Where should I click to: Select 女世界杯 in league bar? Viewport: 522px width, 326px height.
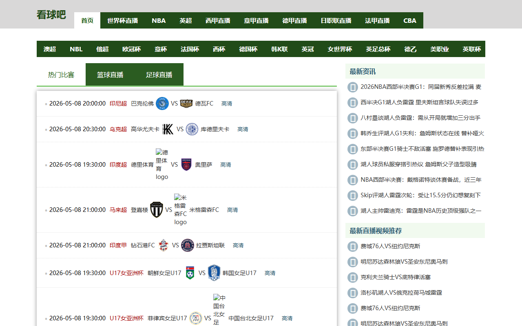[x=340, y=49]
